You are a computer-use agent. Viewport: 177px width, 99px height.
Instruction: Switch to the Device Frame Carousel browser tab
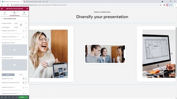coord(34,2)
